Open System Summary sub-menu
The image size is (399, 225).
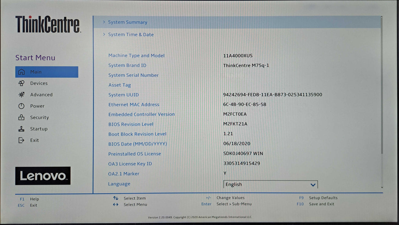coord(237,22)
